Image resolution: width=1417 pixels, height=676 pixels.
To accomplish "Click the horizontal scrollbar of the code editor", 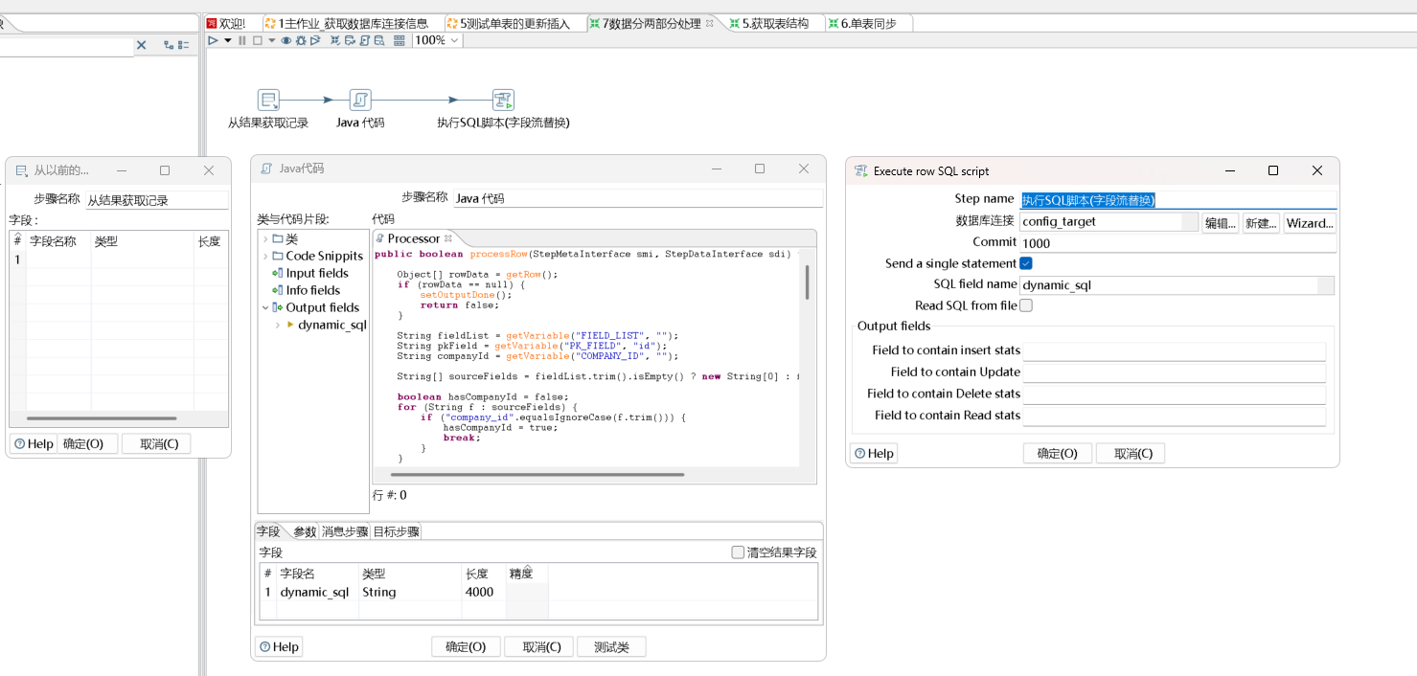I will (537, 474).
